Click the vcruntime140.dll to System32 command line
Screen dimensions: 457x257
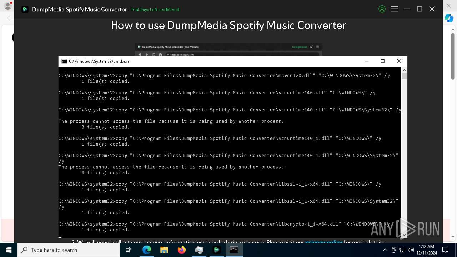pos(230,110)
